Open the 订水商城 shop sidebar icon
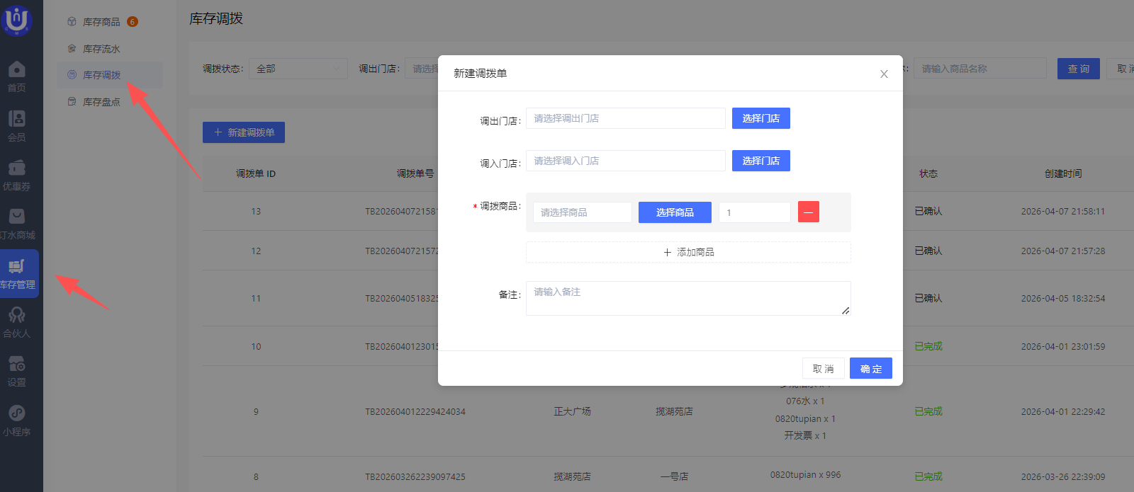 pos(17,223)
